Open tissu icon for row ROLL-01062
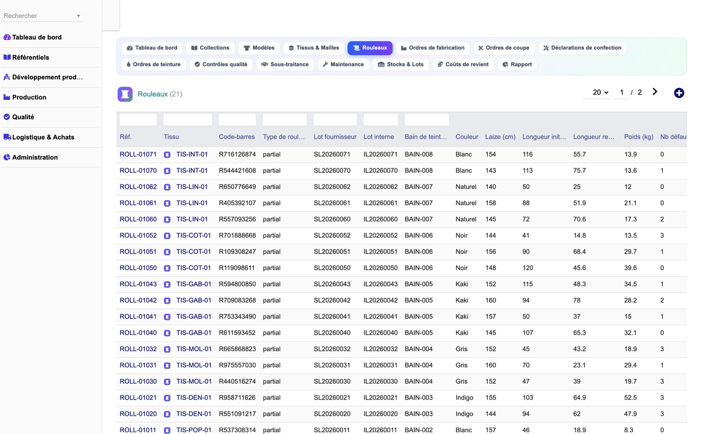Screen dimensions: 702x434 167,188
